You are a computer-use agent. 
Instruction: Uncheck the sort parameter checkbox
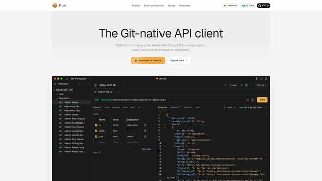point(96,136)
